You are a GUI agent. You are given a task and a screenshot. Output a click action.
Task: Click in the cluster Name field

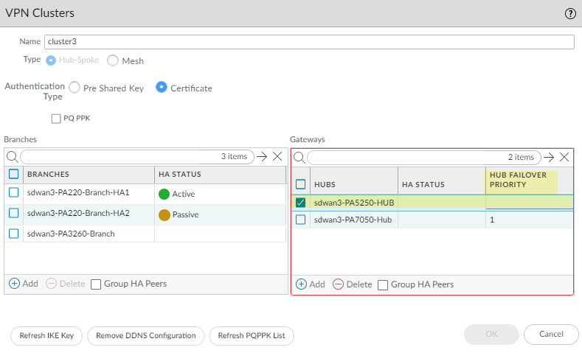point(308,42)
